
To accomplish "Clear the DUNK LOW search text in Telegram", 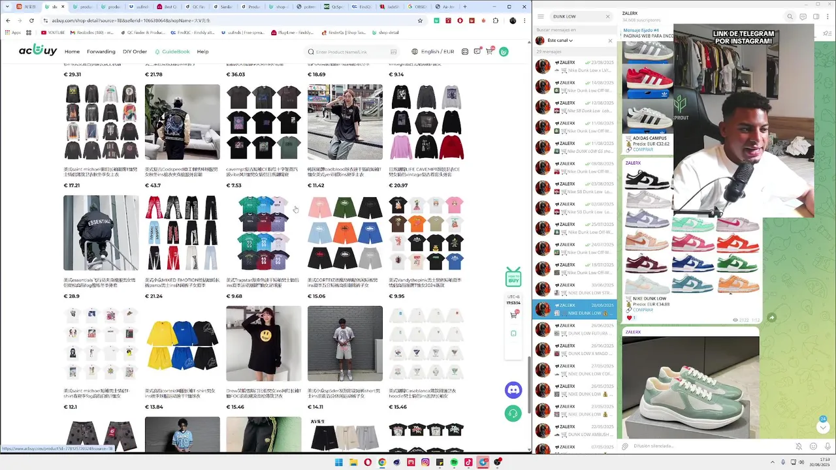I will (x=607, y=16).
